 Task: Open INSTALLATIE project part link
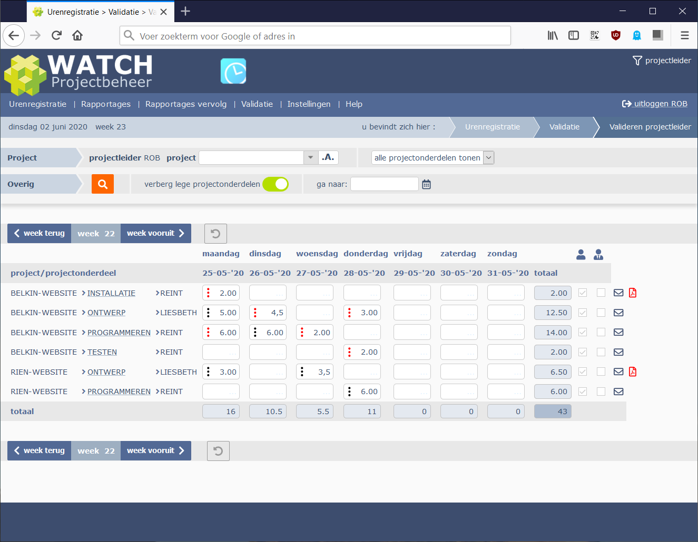tap(111, 293)
